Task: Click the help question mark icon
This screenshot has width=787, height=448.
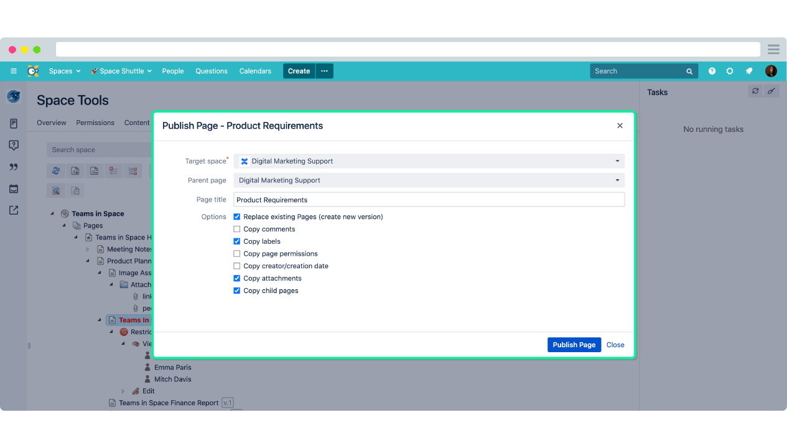Action: 712,71
